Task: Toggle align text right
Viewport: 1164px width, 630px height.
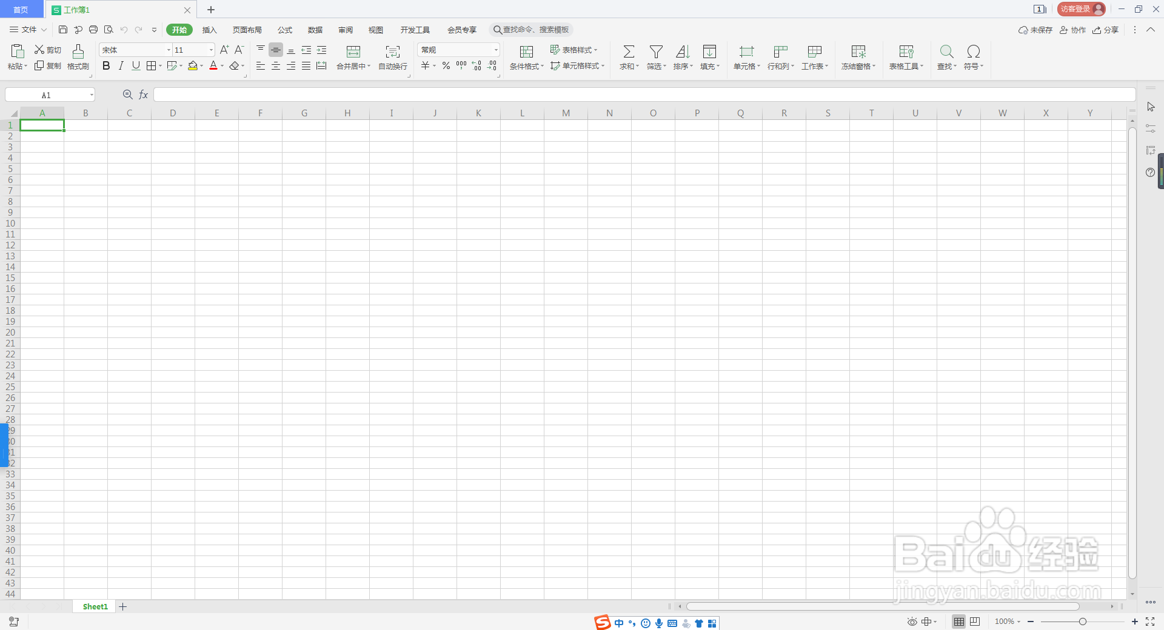Action: click(291, 65)
